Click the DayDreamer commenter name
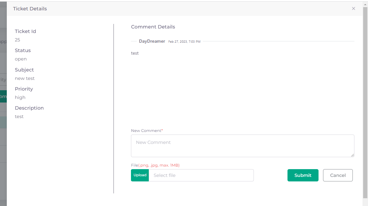368x206 pixels. [152, 41]
